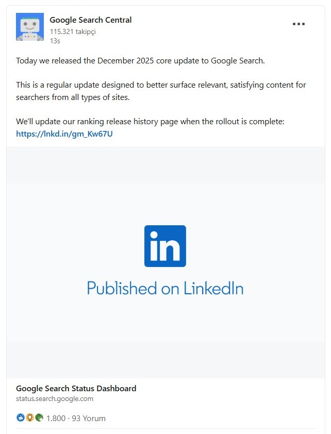Viewport: 331px width, 434px height.
Task: Click the yellow lightbulb insightful reaction icon
Action: [x=29, y=418]
